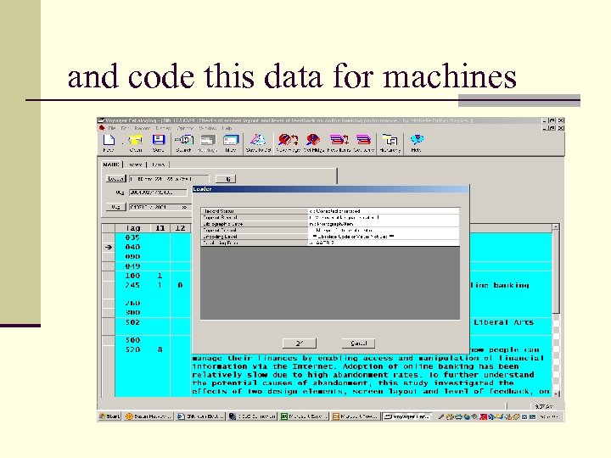Click the I1 indicator column header
The width and height of the screenshot is (611, 458).
click(x=160, y=228)
